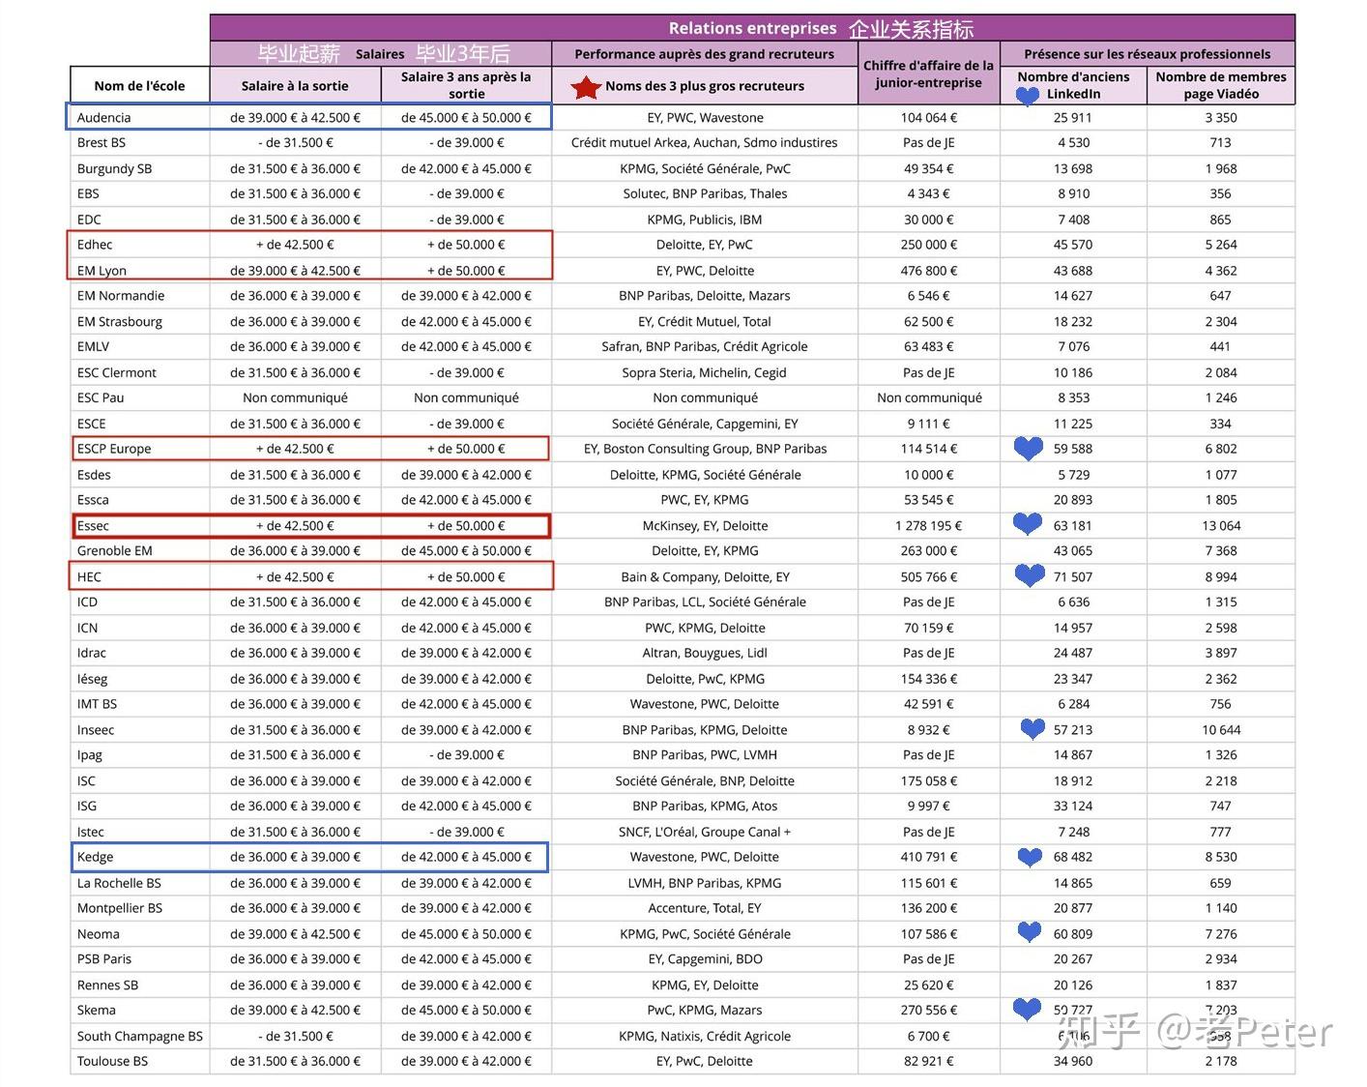Select the "ESCP Europe" school name
Image resolution: width=1367 pixels, height=1087 pixels.
point(114,449)
